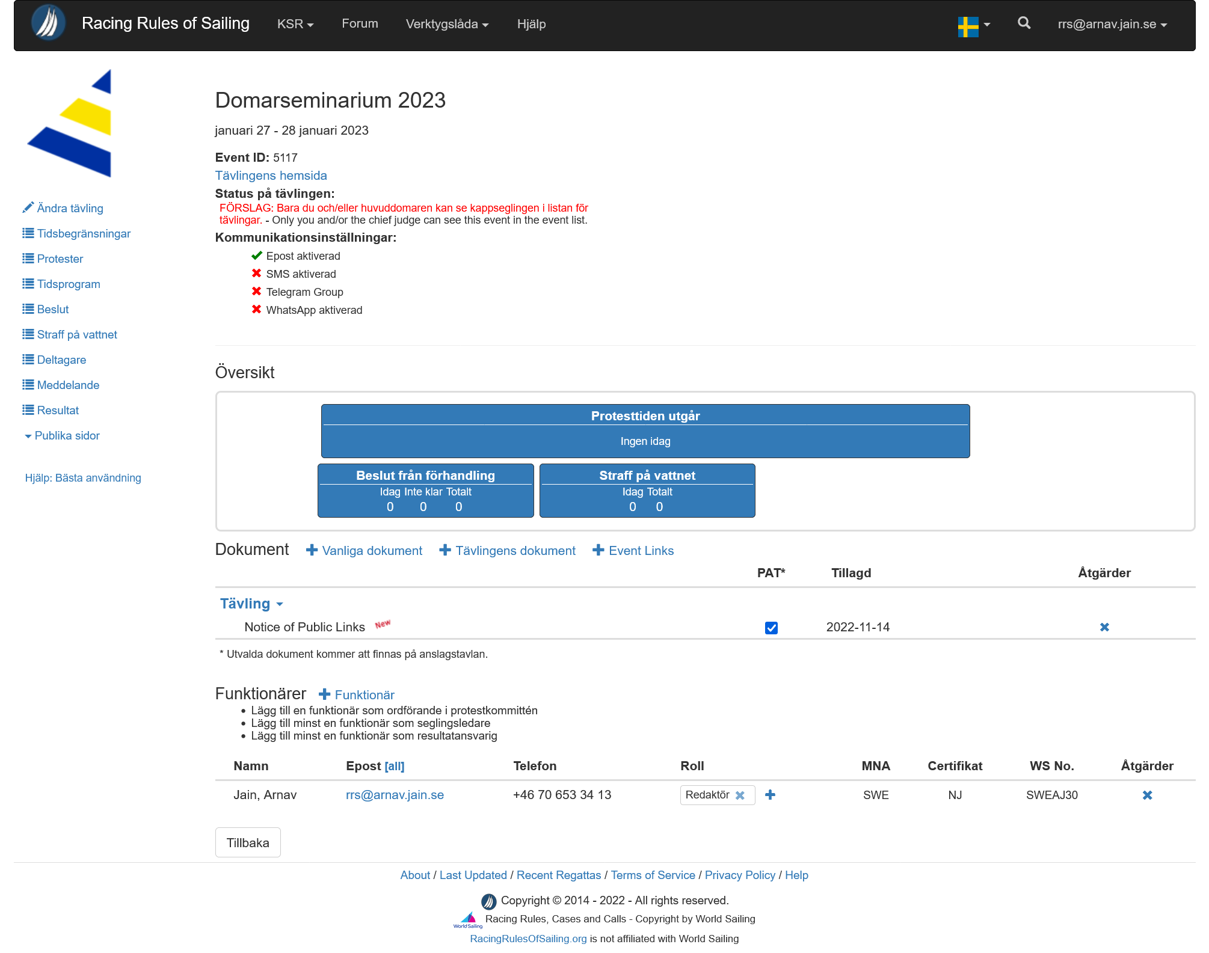
Task: Click the event club logo image
Action: point(70,123)
